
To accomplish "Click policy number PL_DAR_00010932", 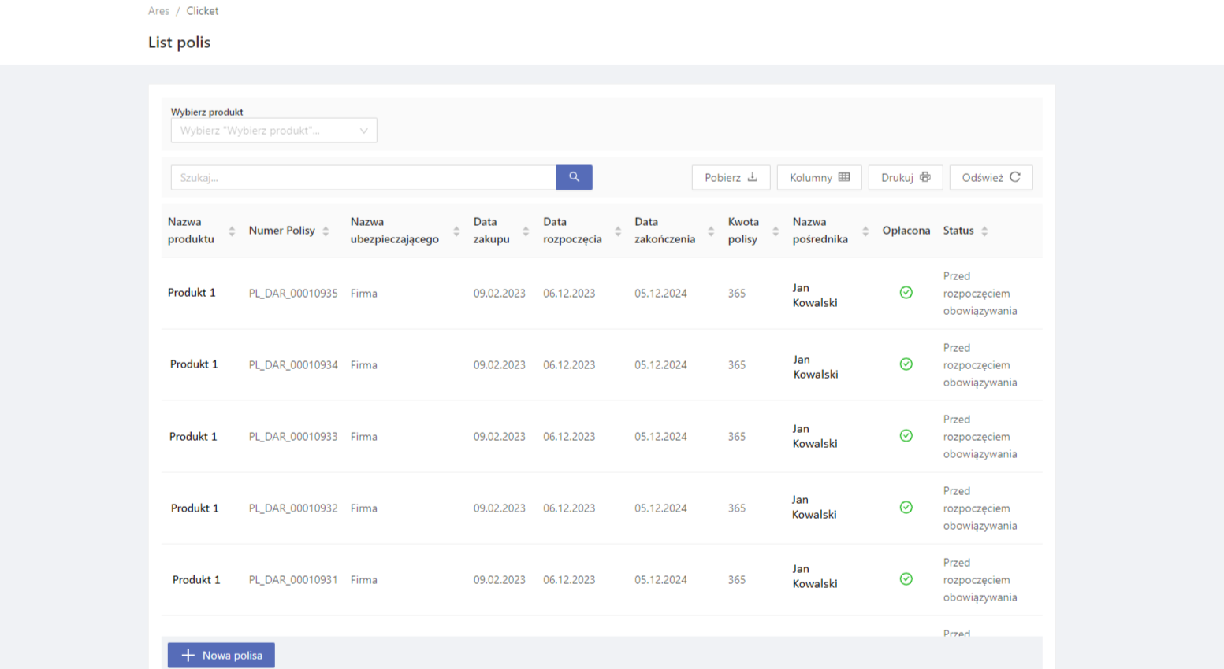I will tap(293, 508).
